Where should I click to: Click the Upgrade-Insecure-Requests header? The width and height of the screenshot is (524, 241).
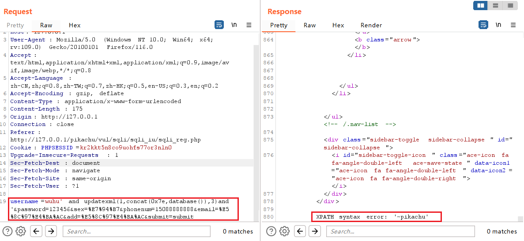pyautogui.click(x=64, y=155)
